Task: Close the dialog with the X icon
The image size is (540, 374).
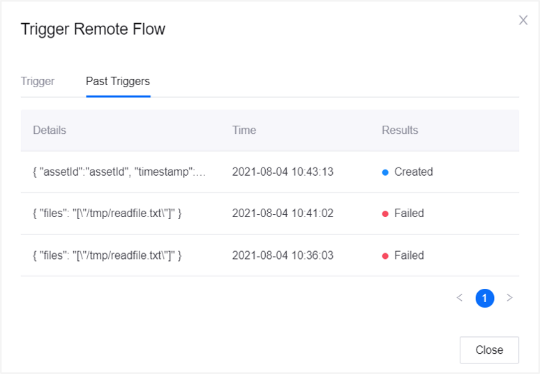Action: 523,20
